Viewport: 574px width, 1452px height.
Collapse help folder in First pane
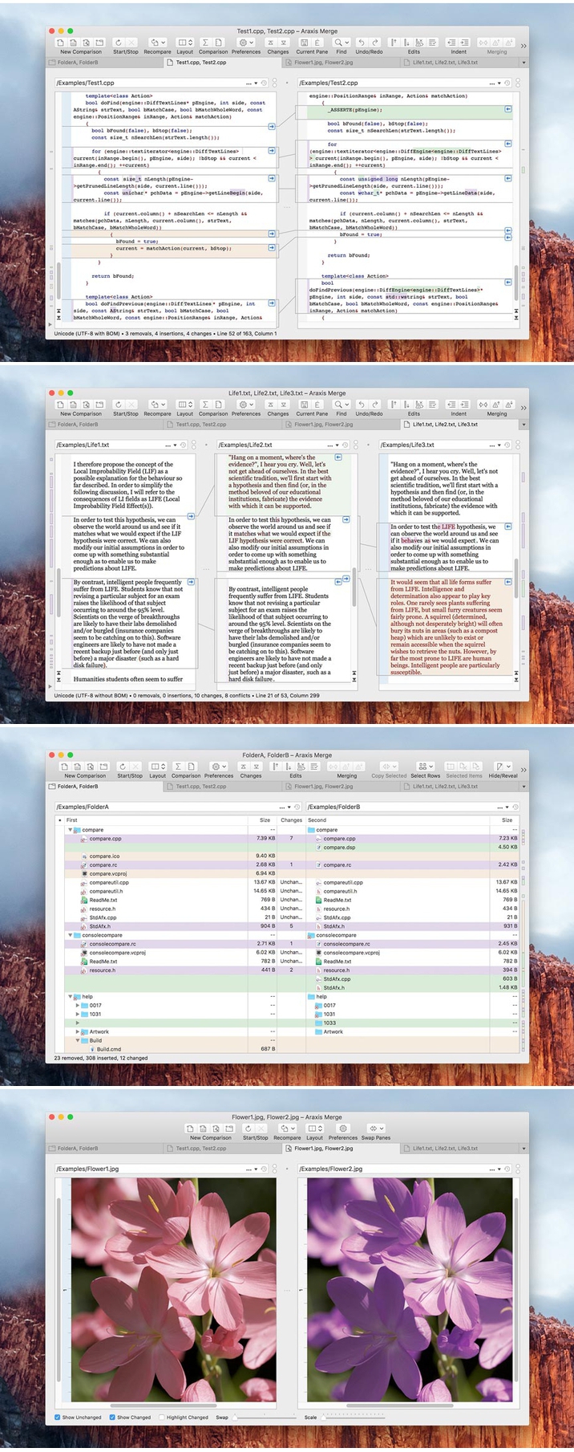click(71, 996)
